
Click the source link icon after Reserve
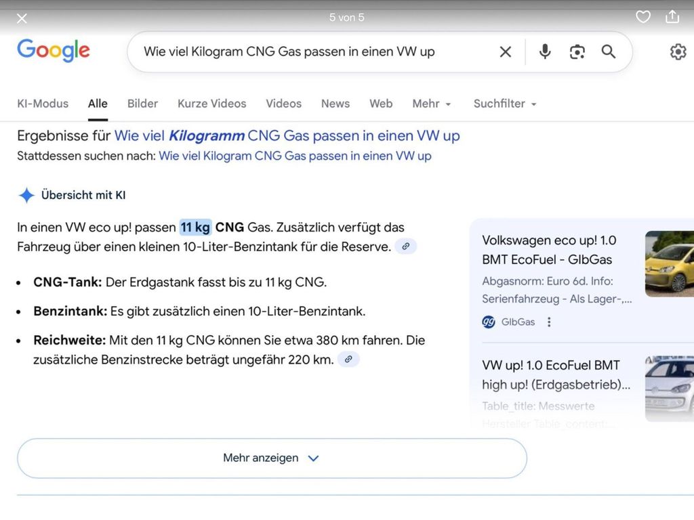click(x=405, y=246)
